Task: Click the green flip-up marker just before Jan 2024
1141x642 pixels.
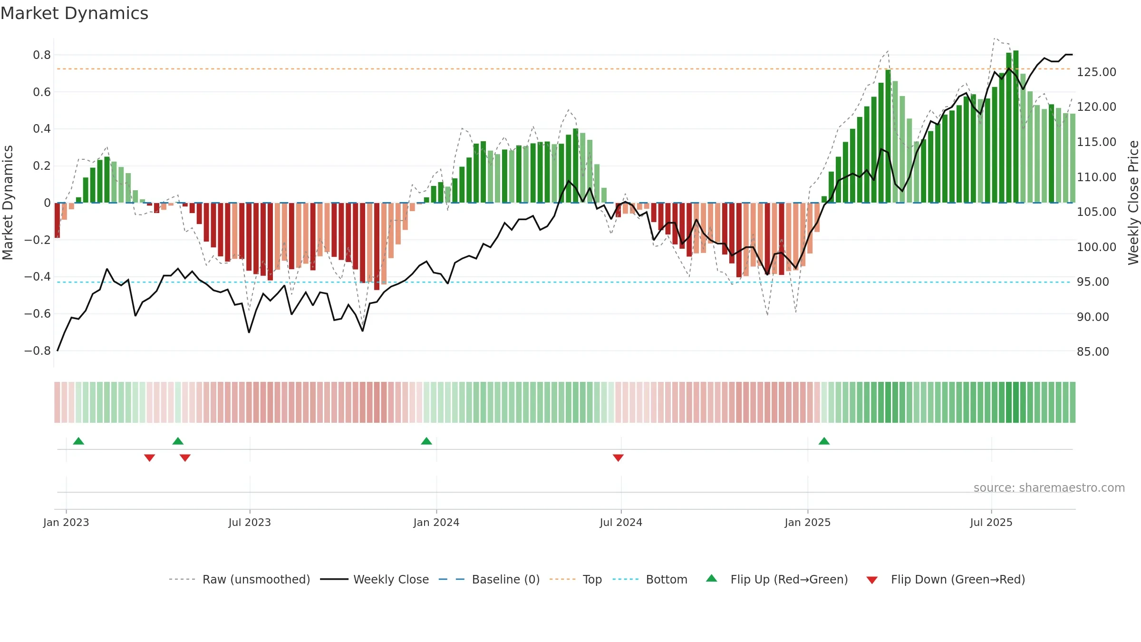Action: [x=426, y=441]
